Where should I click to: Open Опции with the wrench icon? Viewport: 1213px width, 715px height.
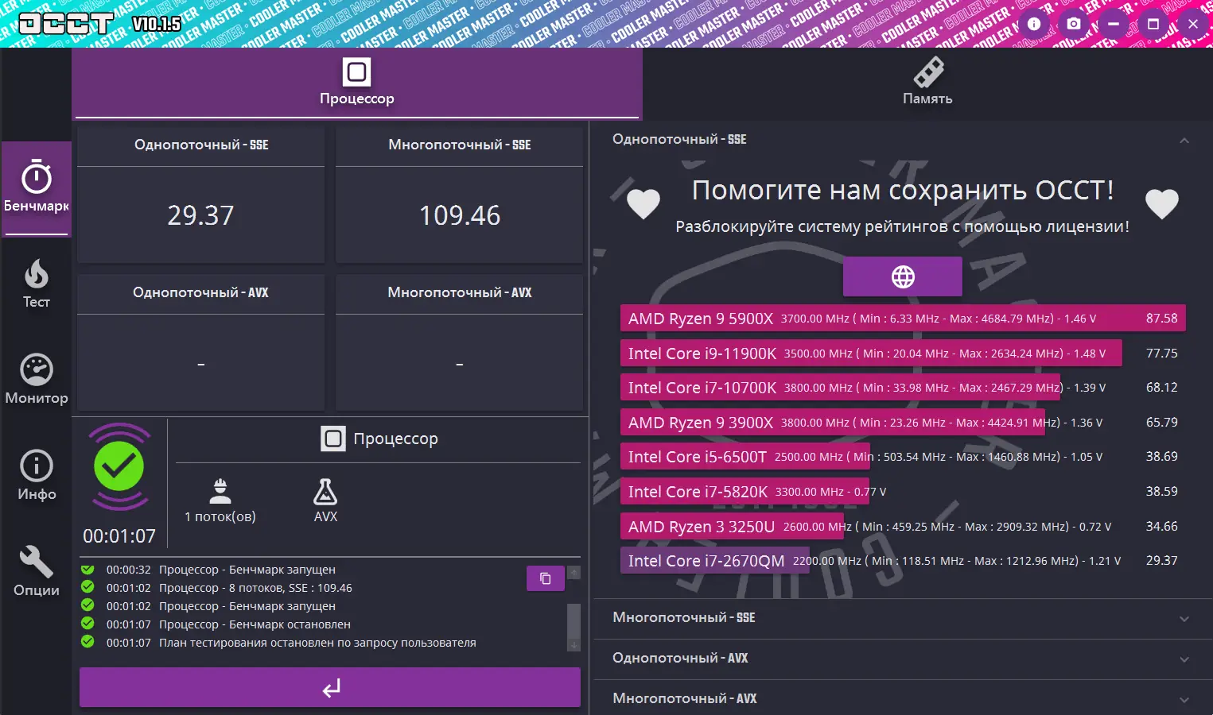click(37, 570)
